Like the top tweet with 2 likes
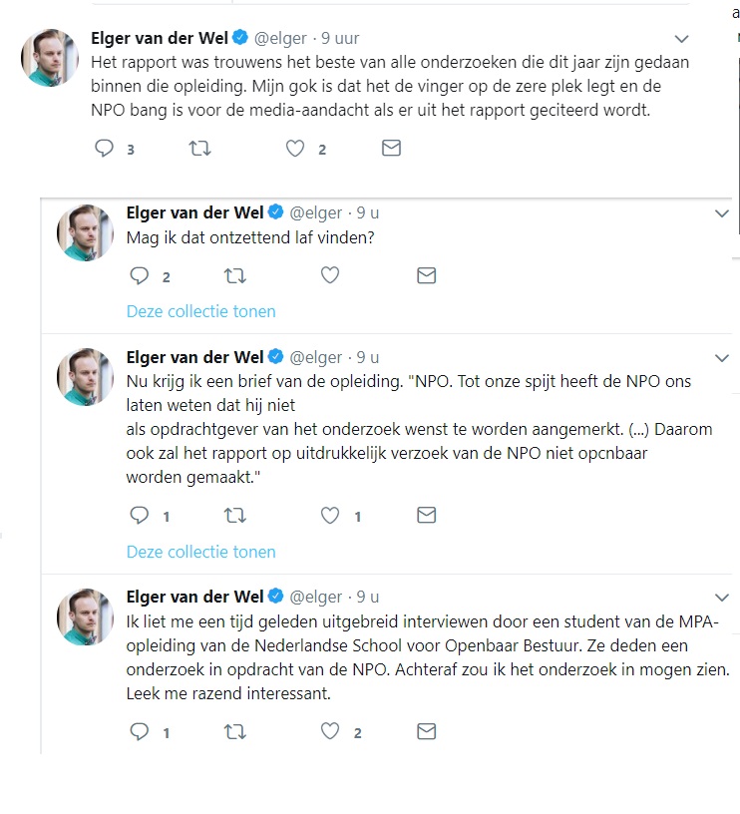 (295, 149)
